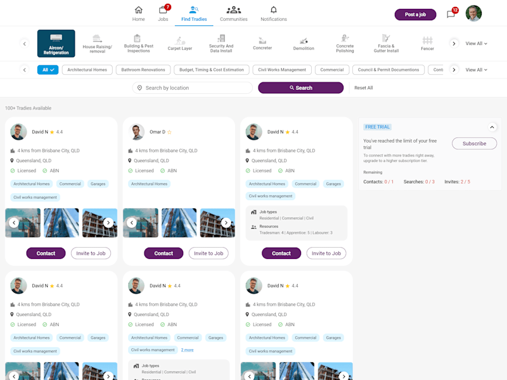Click the FREE TRIAL label
Viewport: 507px width, 380px height.
[377, 127]
